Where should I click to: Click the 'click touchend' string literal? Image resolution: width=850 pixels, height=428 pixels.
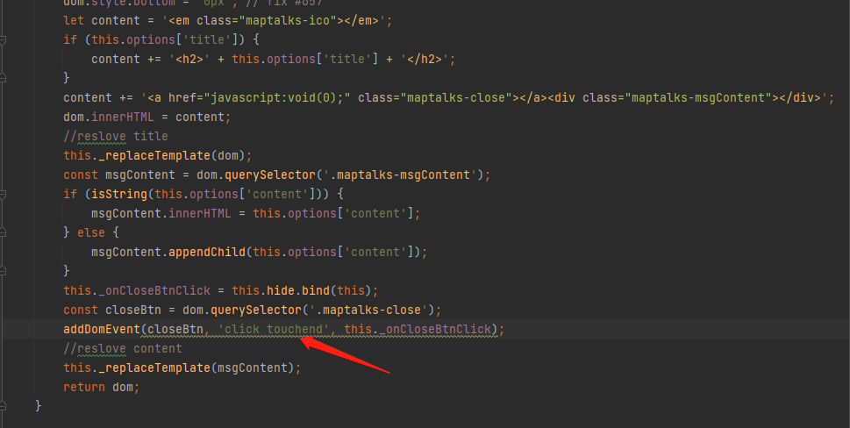(x=273, y=329)
